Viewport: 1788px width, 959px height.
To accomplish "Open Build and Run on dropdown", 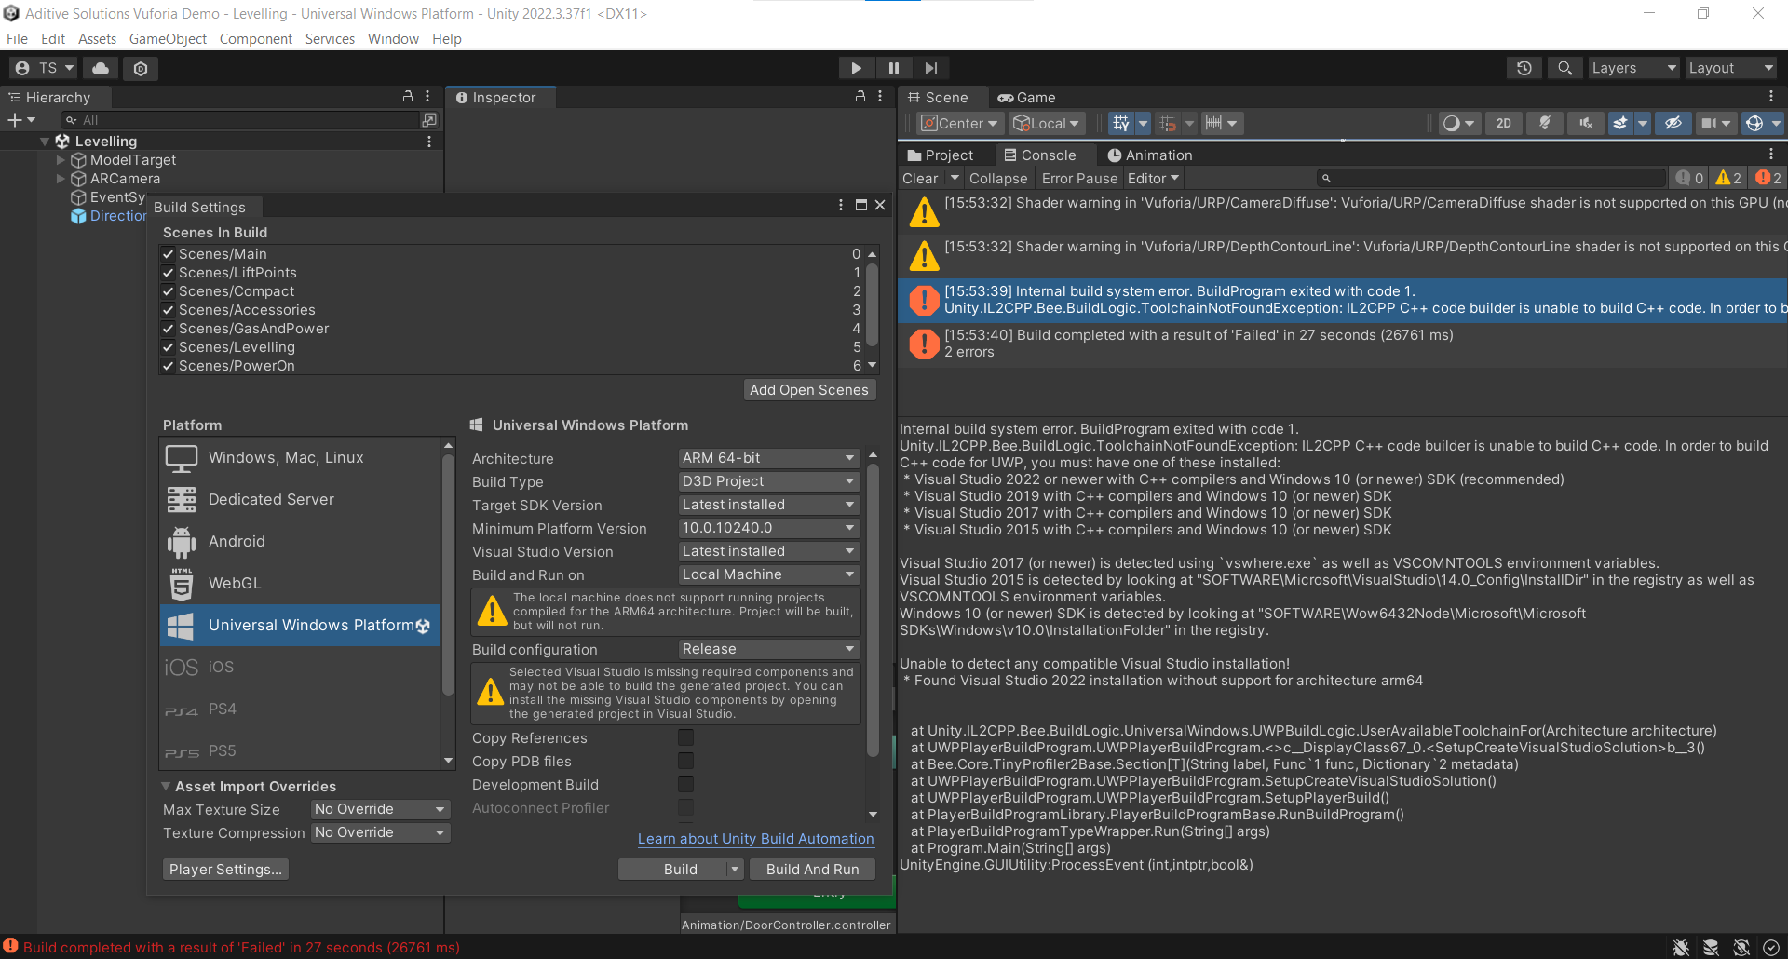I will pyautogui.click(x=769, y=574).
